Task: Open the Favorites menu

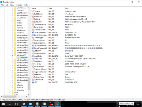Action: coord(19,5)
